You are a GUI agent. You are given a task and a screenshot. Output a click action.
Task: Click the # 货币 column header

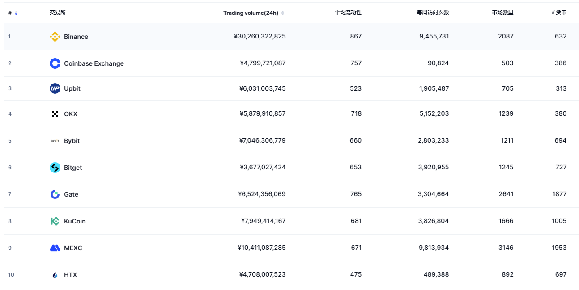pyautogui.click(x=559, y=13)
